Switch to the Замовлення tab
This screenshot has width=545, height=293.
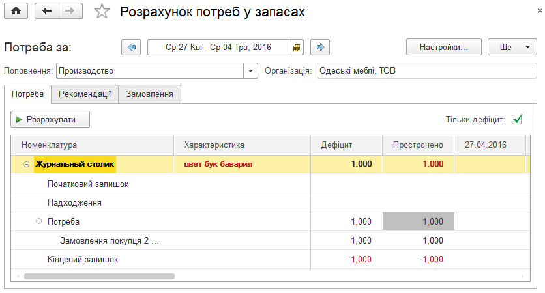(149, 94)
